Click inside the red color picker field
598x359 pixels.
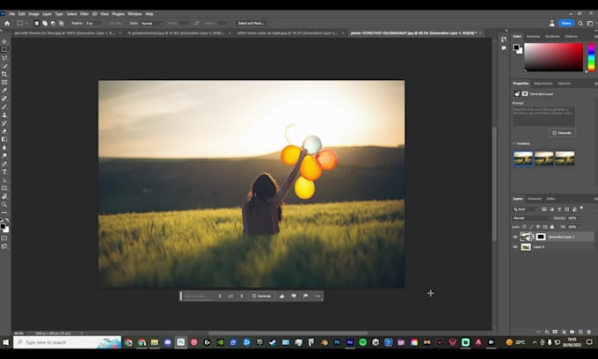point(553,57)
